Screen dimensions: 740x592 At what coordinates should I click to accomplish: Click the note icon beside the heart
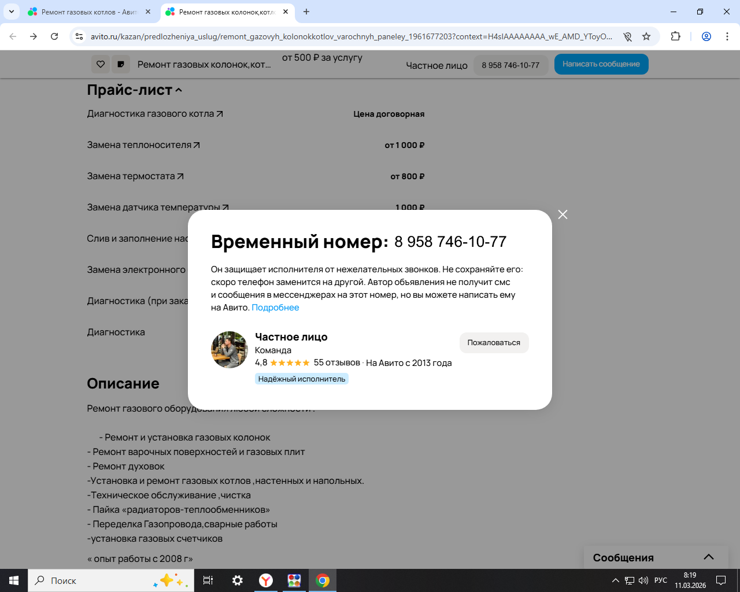[120, 64]
